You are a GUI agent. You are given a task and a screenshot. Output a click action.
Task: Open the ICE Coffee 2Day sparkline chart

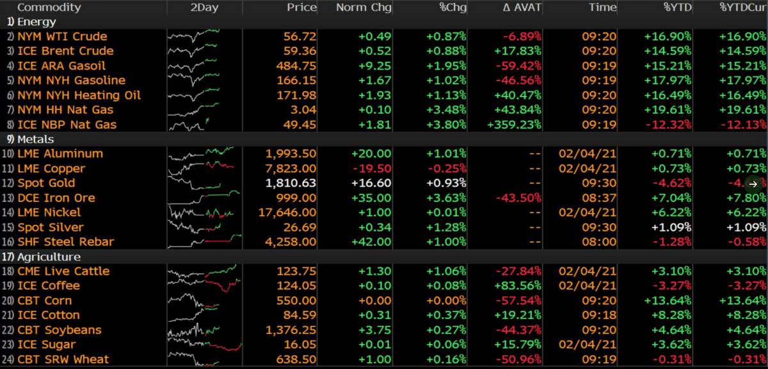[205, 285]
